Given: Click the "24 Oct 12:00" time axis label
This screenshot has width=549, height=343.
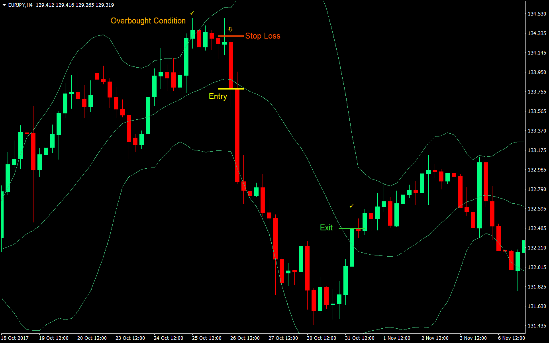Looking at the screenshot, I should coord(169,338).
